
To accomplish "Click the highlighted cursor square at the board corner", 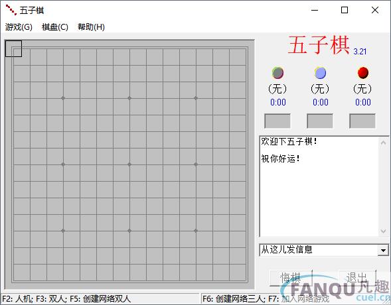I will click(13, 48).
